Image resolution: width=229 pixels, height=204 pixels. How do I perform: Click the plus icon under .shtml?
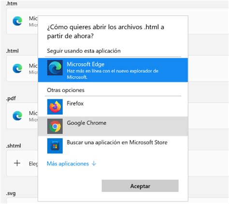[17, 163]
